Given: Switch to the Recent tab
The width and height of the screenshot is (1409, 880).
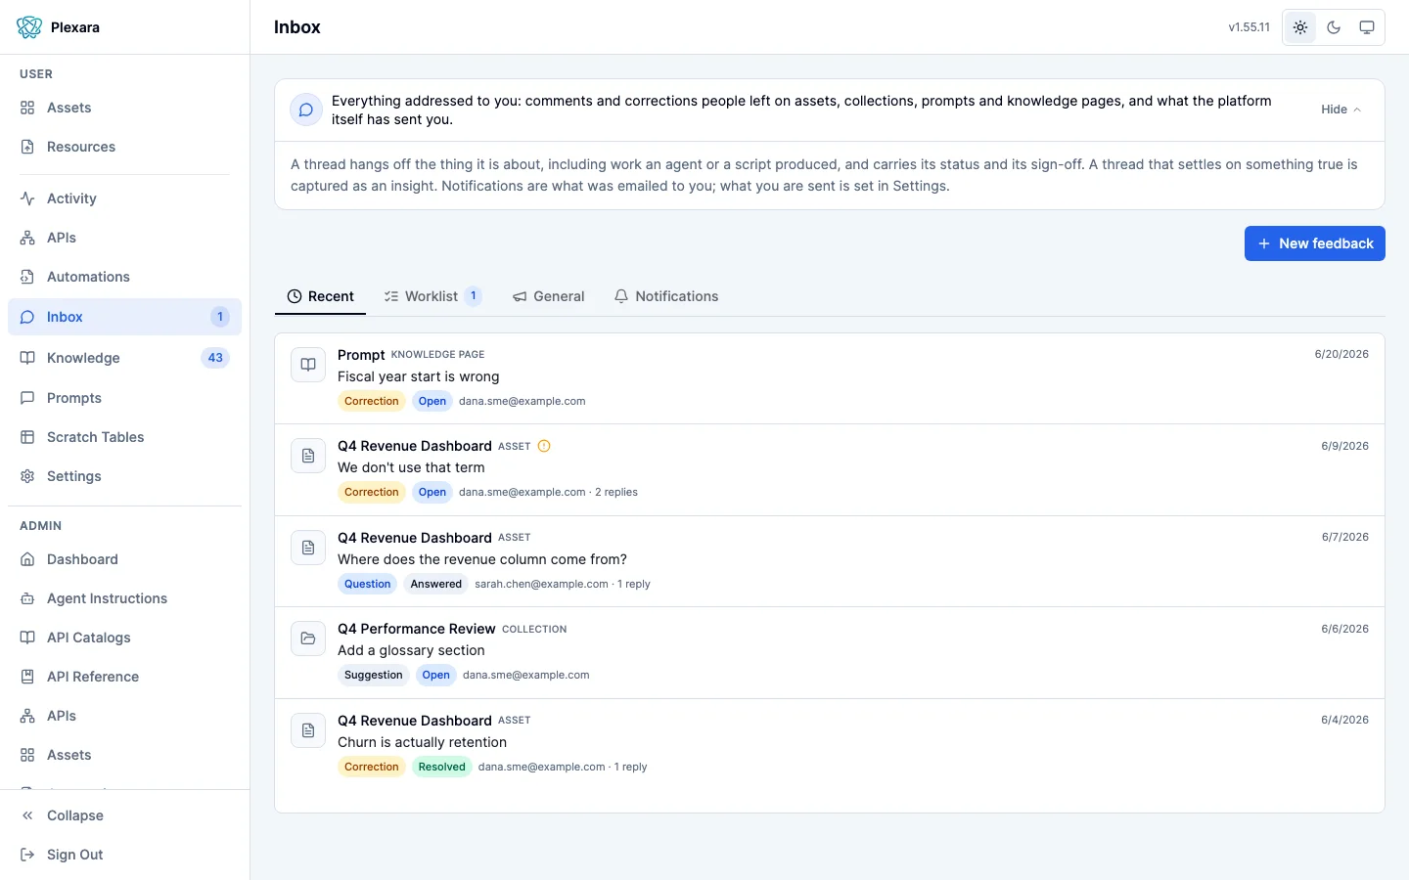Looking at the screenshot, I should pos(320,296).
